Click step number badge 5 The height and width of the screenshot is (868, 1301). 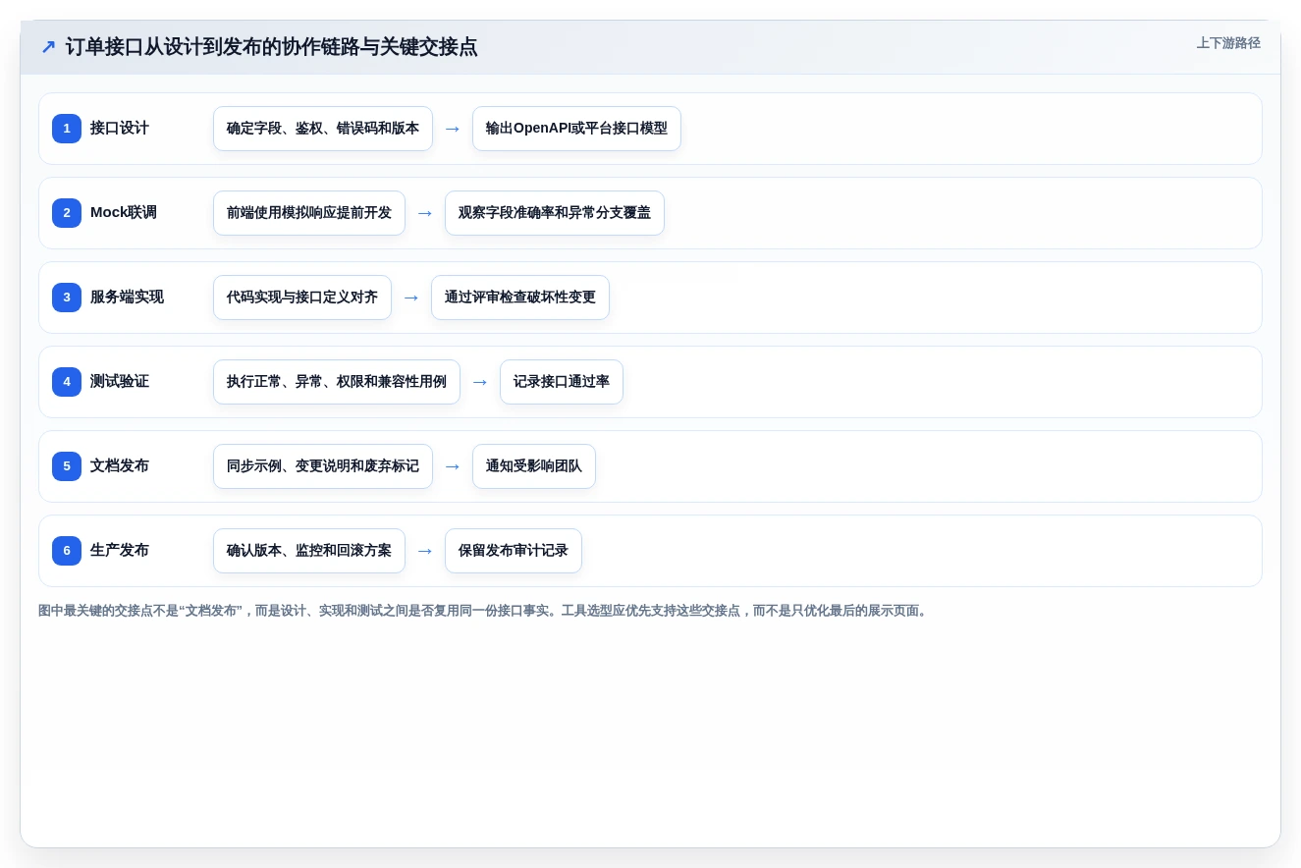(67, 466)
